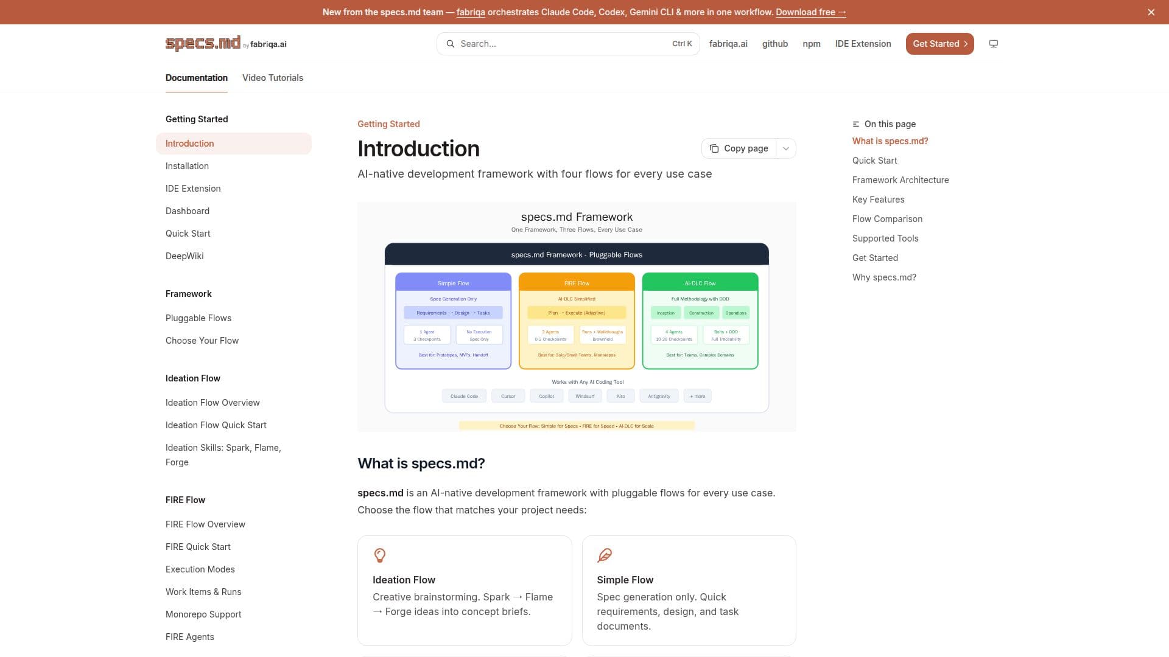Click the Get Started button
This screenshot has width=1169, height=657.
pos(940,44)
